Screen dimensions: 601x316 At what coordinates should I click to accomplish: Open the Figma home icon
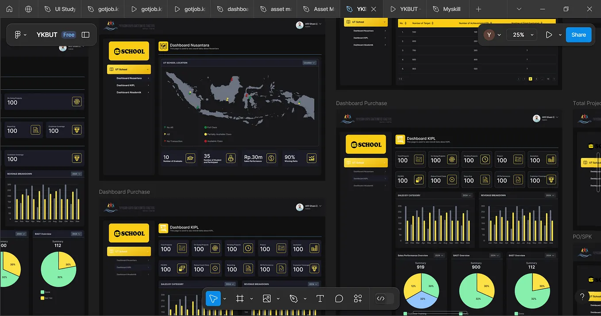point(9,9)
